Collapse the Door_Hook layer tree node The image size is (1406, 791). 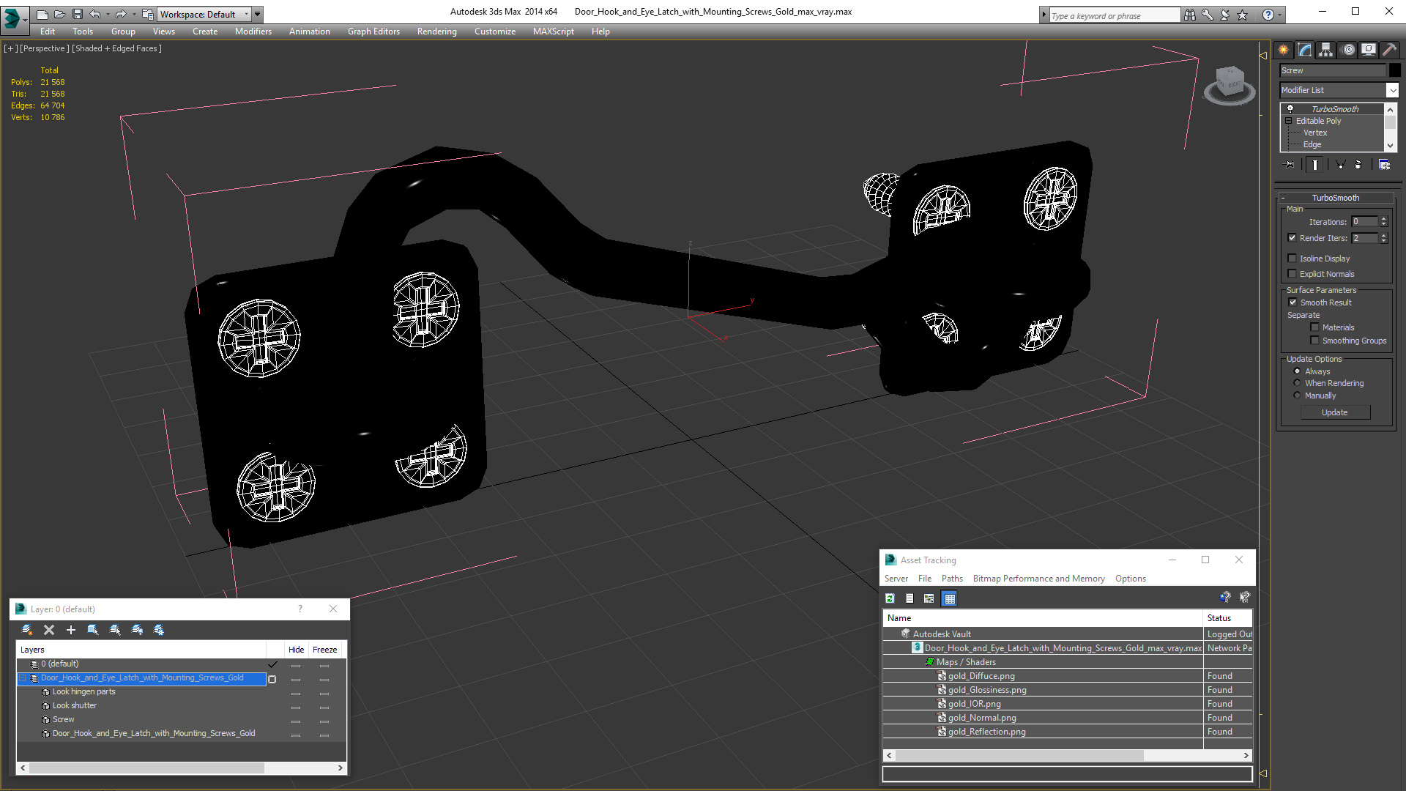pyautogui.click(x=23, y=678)
